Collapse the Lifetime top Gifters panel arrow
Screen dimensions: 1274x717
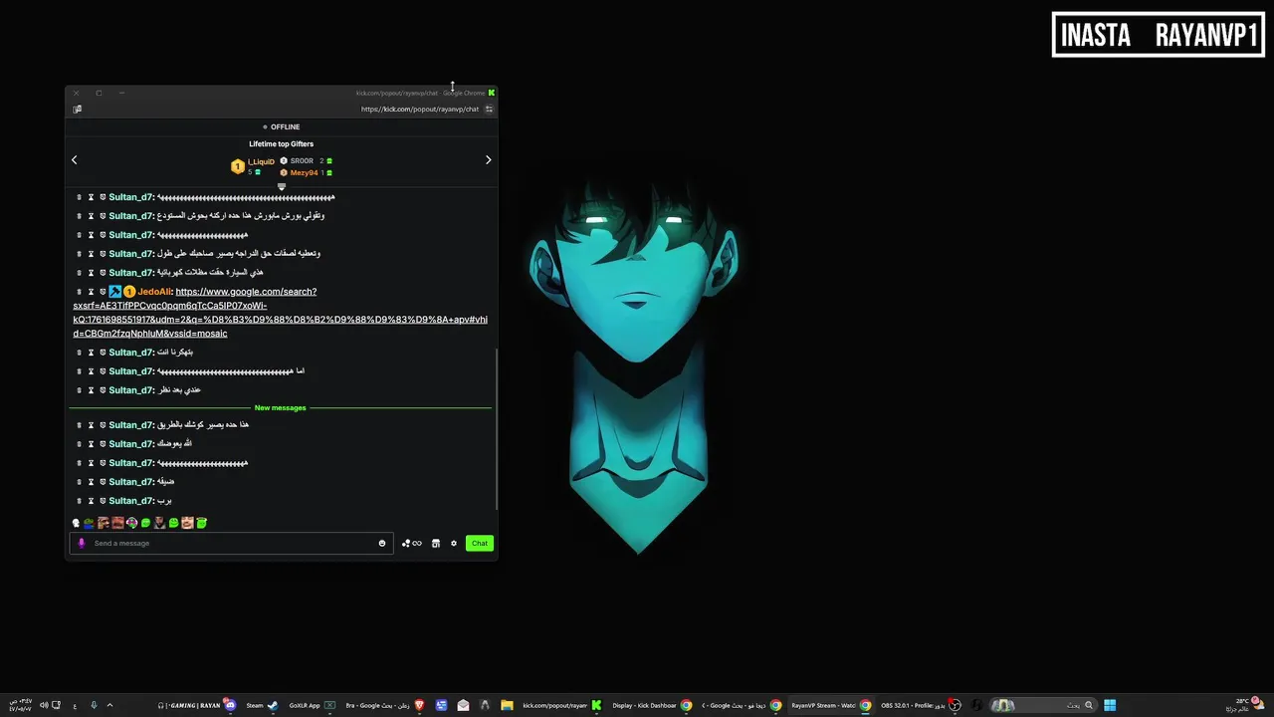[282, 186]
